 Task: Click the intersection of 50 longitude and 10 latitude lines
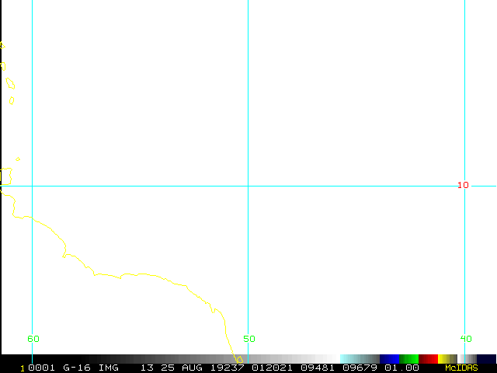coord(248,186)
